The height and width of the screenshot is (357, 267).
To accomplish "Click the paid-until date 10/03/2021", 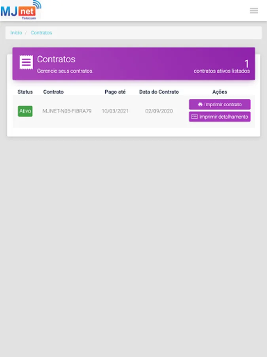I will pyautogui.click(x=115, y=111).
